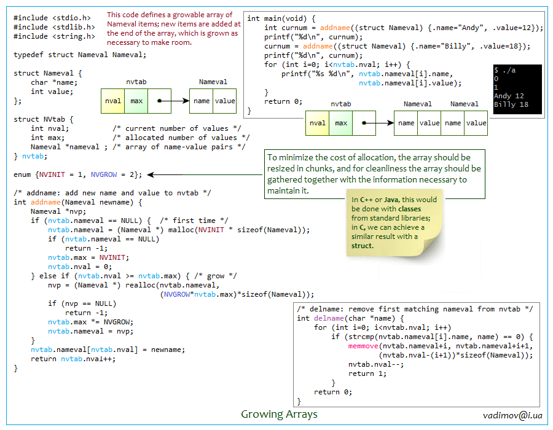The height and width of the screenshot is (430, 553).
Task: Click the 'int delname(char *name)' function header
Action: [350, 318]
